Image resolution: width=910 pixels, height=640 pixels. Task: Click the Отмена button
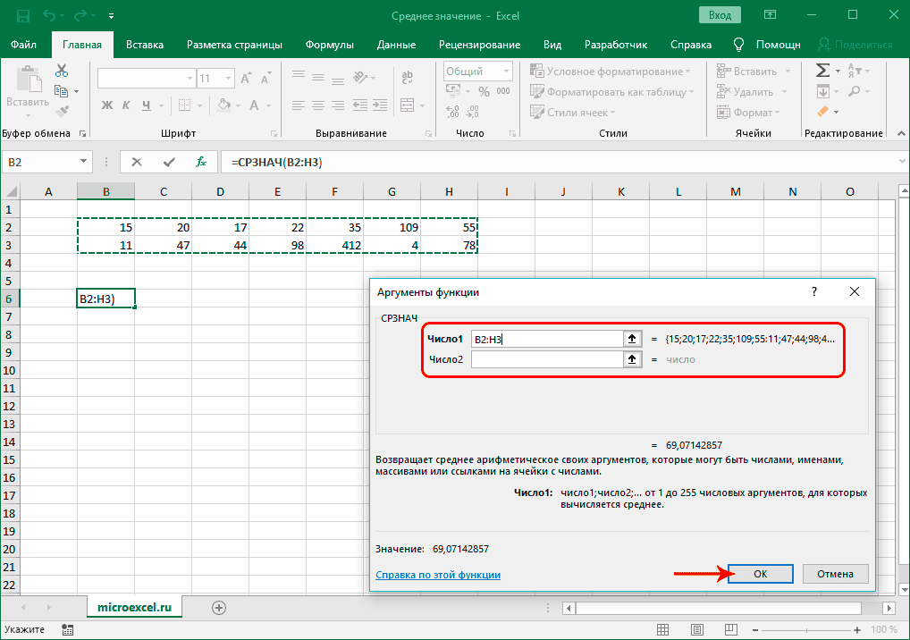pyautogui.click(x=835, y=574)
